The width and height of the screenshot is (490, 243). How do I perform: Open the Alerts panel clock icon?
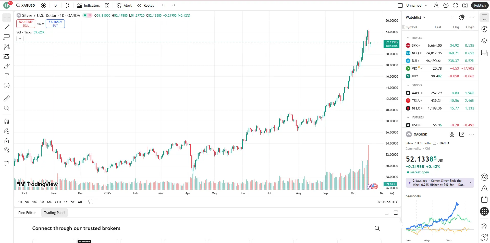pos(484,29)
